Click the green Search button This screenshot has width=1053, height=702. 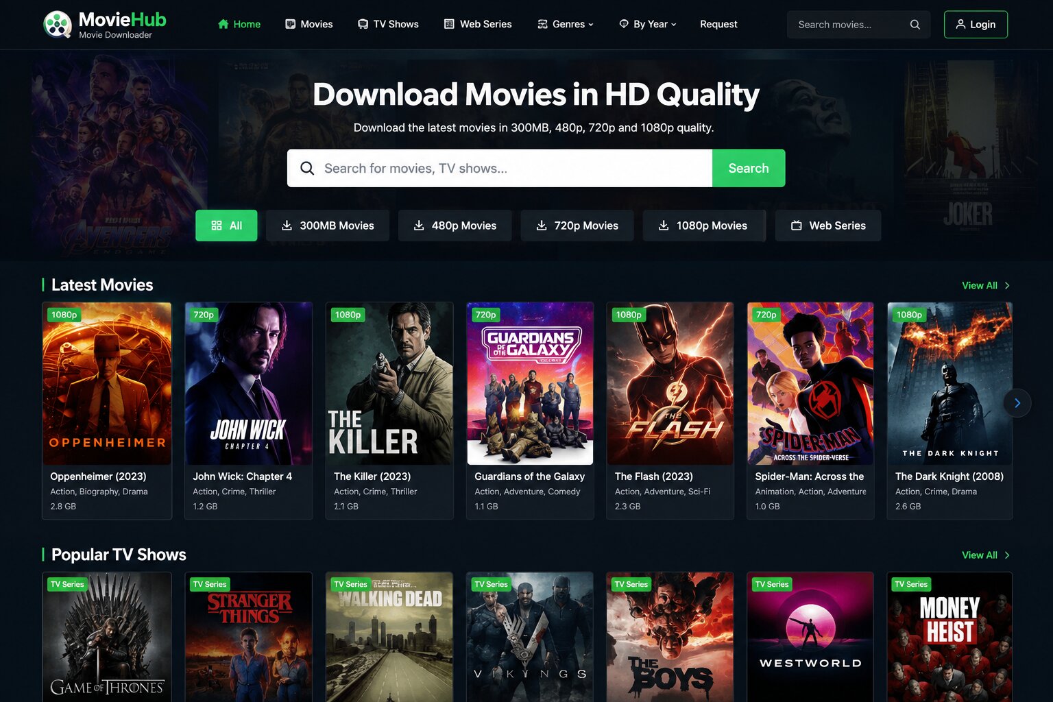tap(749, 168)
